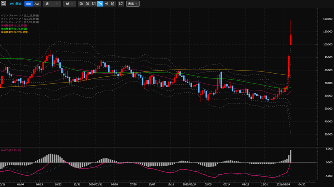Click the 2024/03/11 date axis label

click(x=96, y=184)
